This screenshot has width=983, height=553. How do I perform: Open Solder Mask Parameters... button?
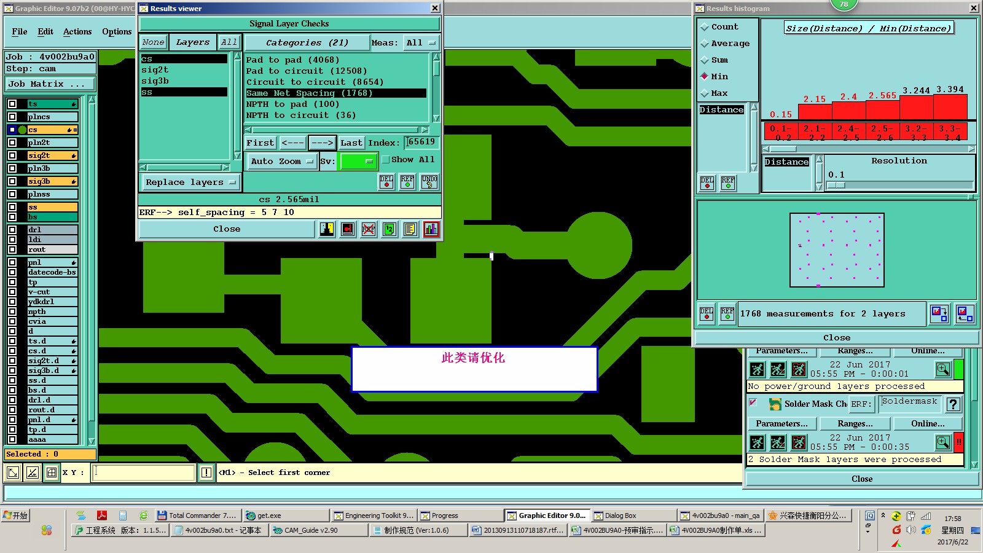pyautogui.click(x=781, y=424)
